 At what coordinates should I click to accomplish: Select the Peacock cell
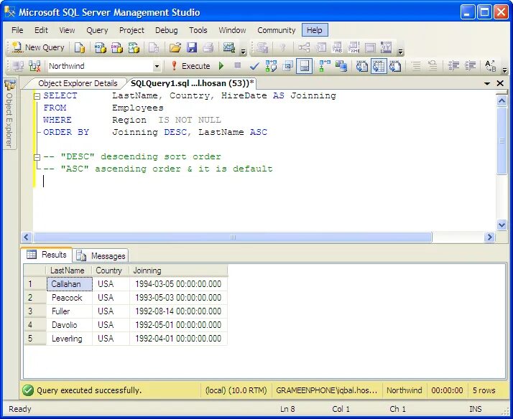pos(70,298)
